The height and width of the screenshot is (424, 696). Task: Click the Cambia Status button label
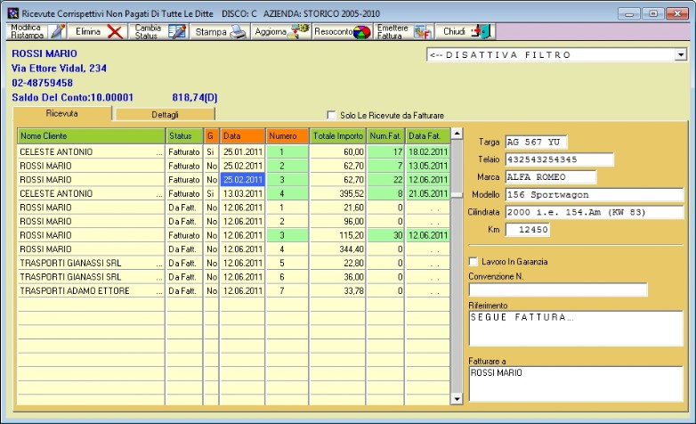pyautogui.click(x=148, y=31)
